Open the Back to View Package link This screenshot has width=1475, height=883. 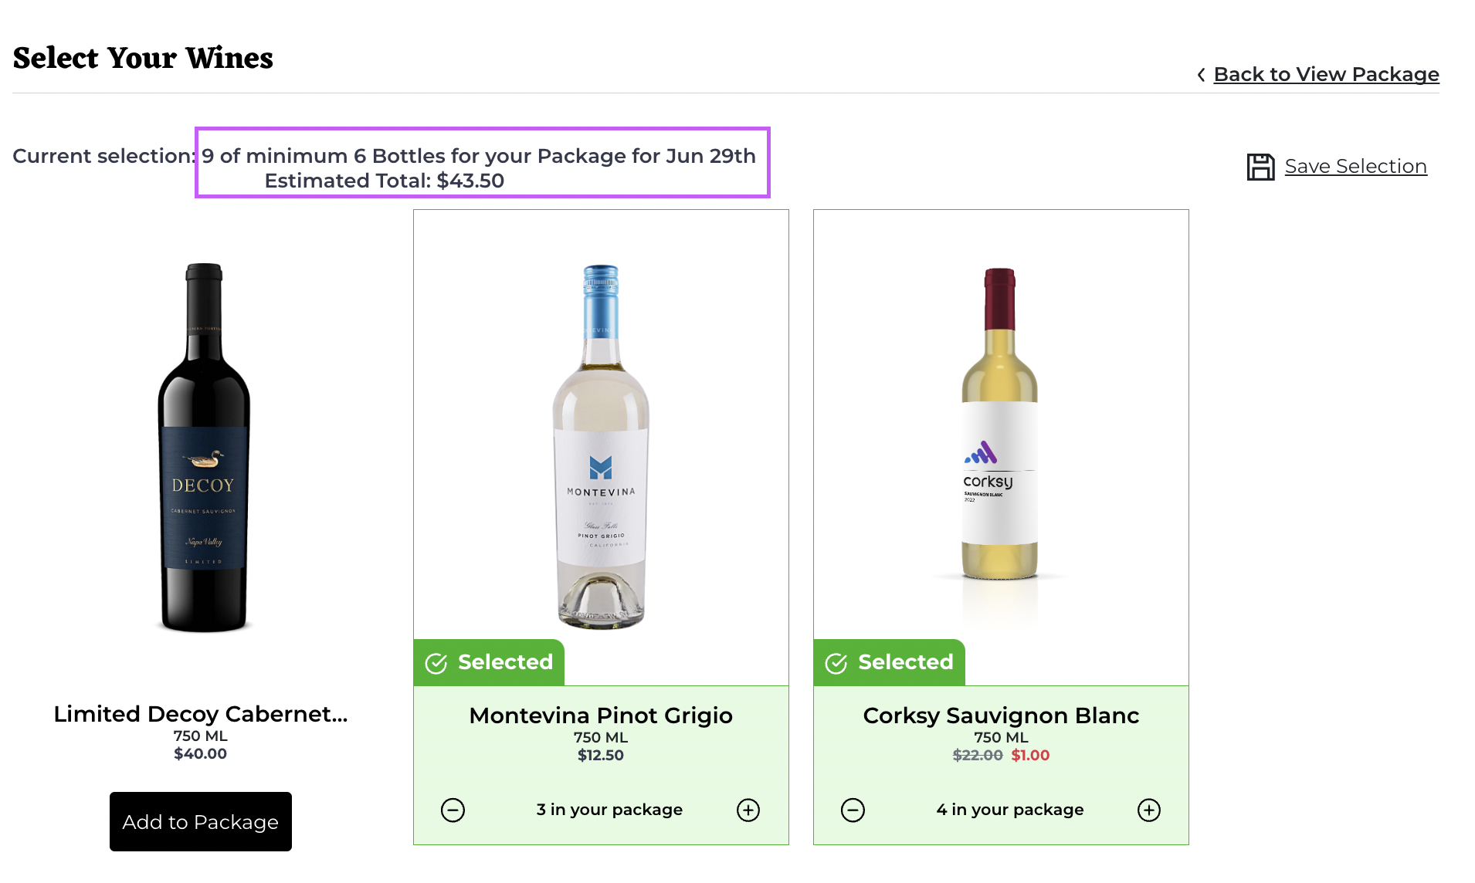click(1326, 75)
